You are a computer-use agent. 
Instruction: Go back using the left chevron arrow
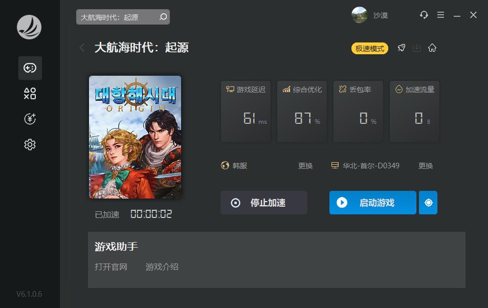pyautogui.click(x=82, y=48)
